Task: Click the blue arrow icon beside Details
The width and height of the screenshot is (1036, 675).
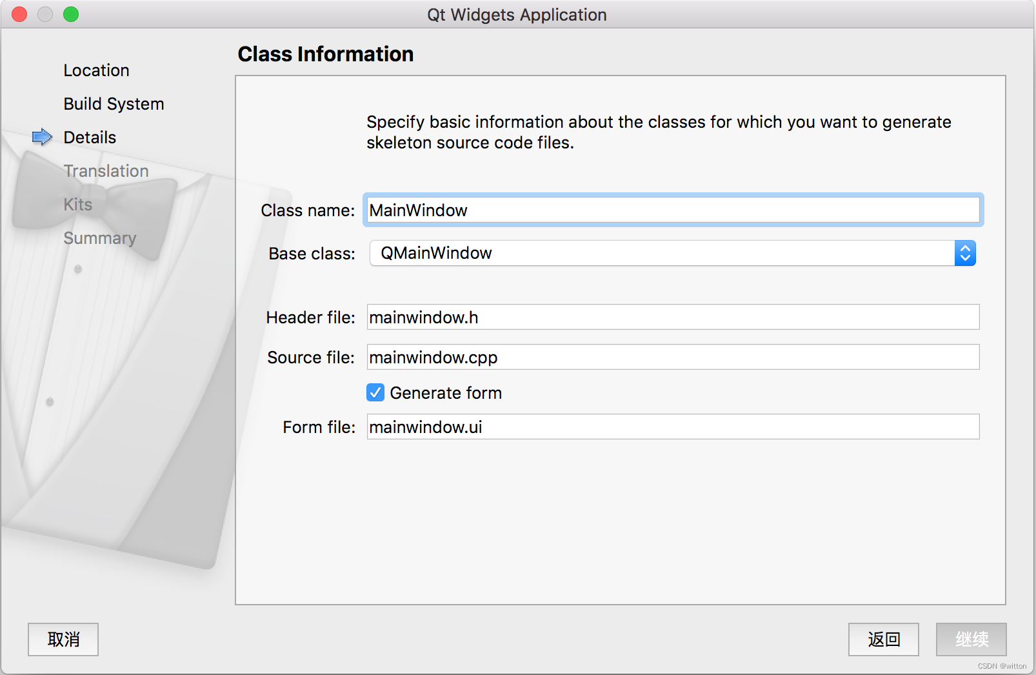Action: [x=42, y=137]
